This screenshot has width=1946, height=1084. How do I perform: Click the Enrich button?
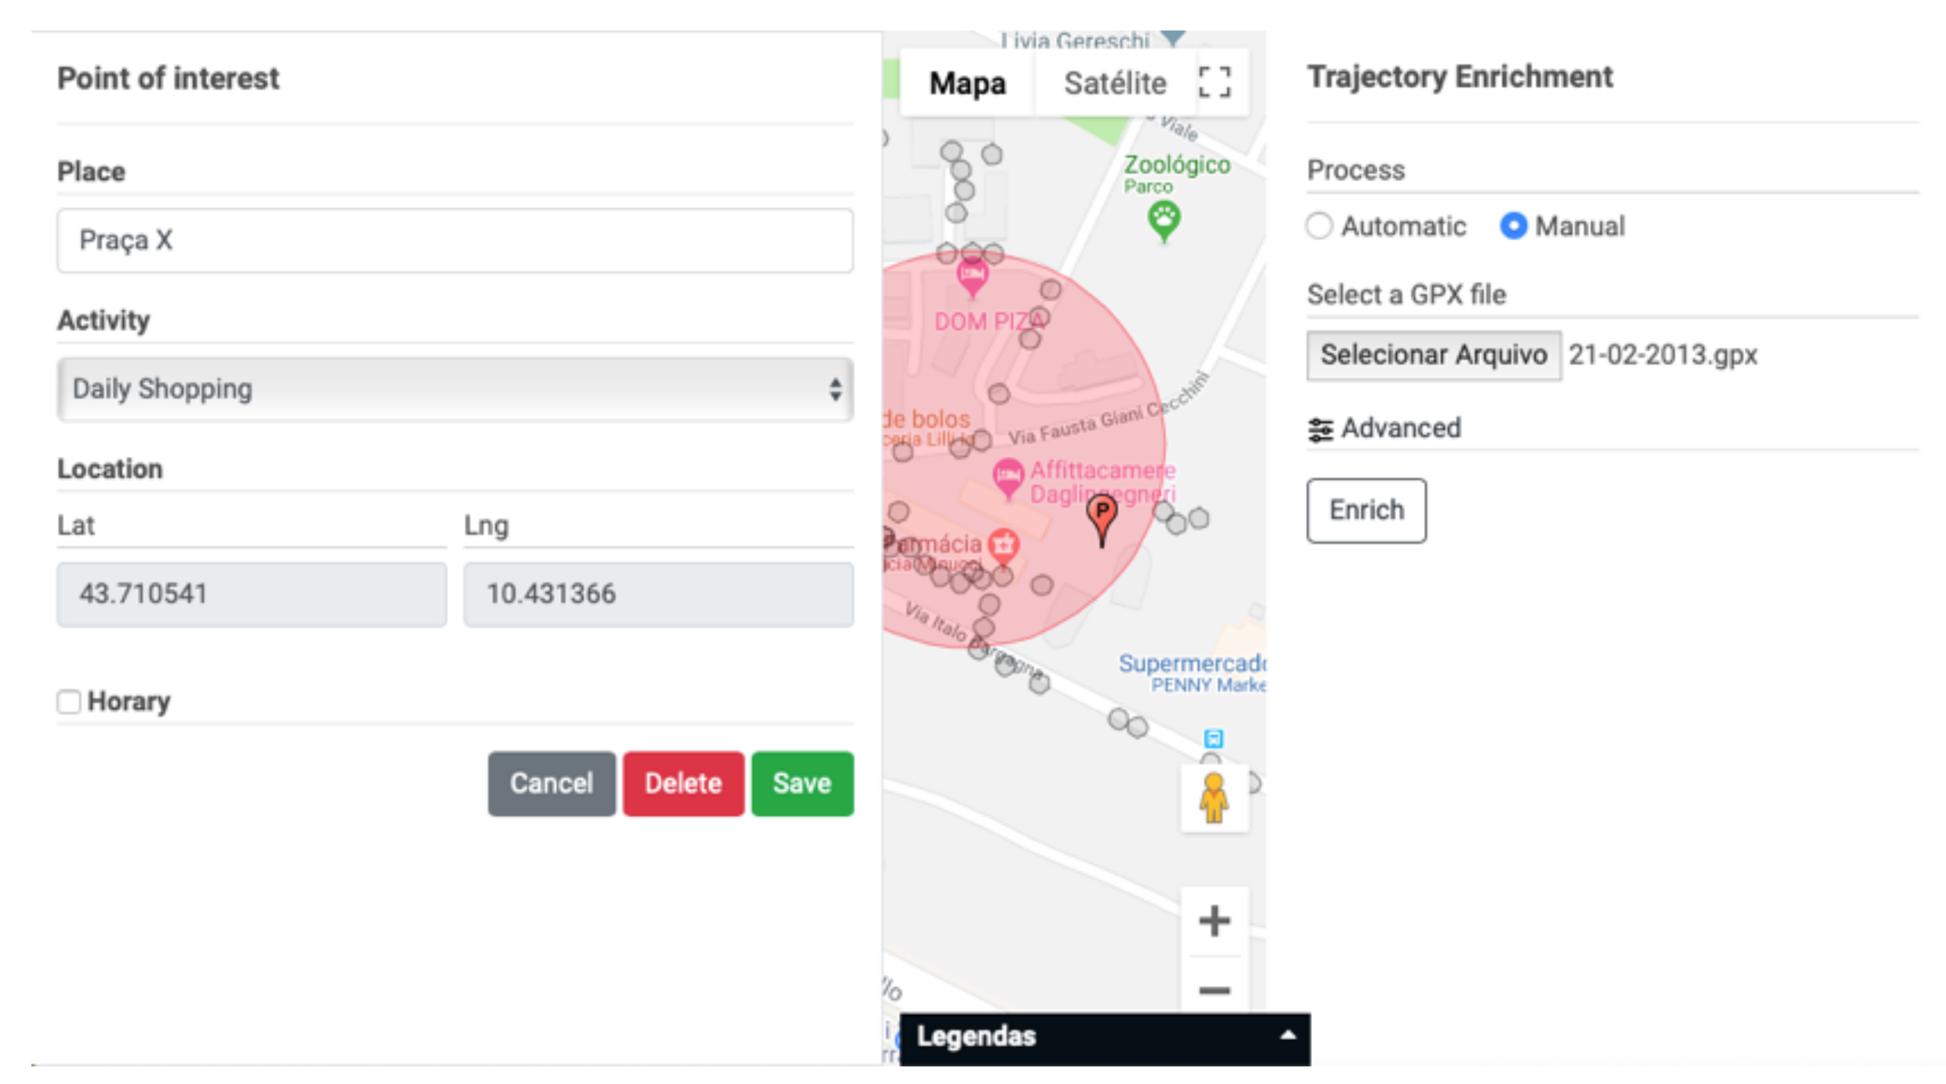(x=1366, y=510)
